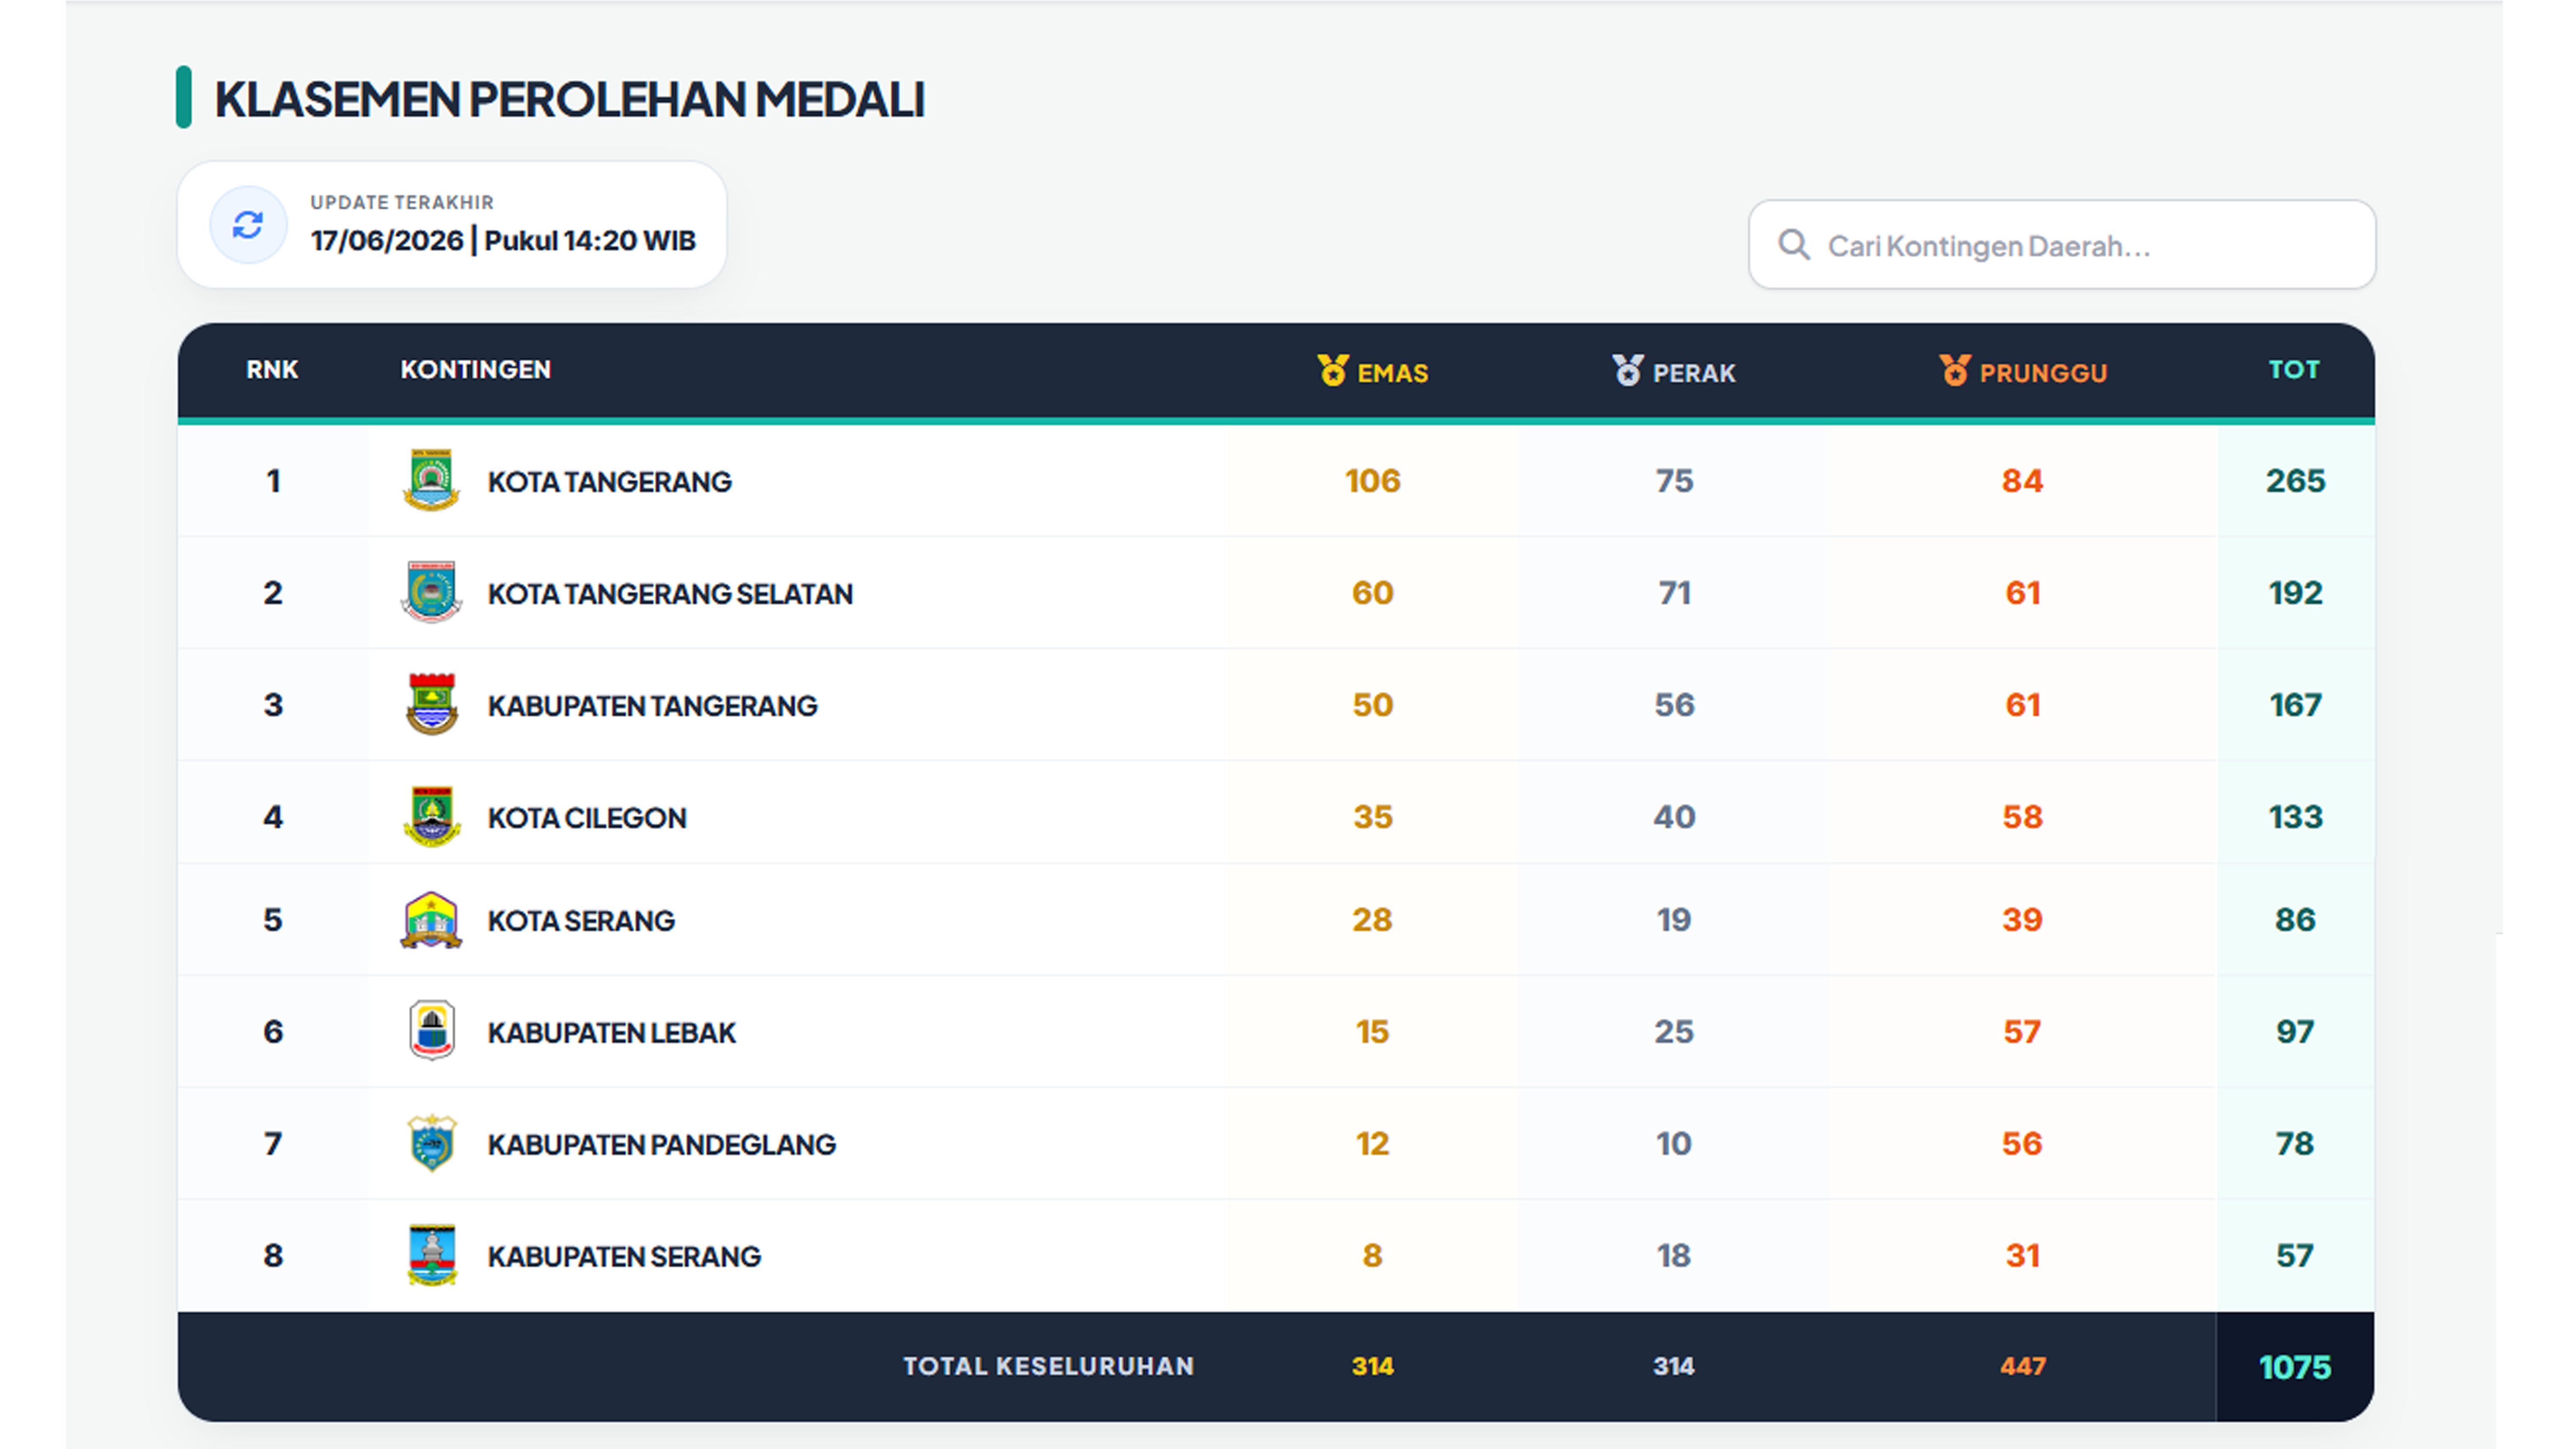This screenshot has height=1449, width=2576.
Task: Click total 167 for Kabupaten Tangerang
Action: click(2296, 705)
